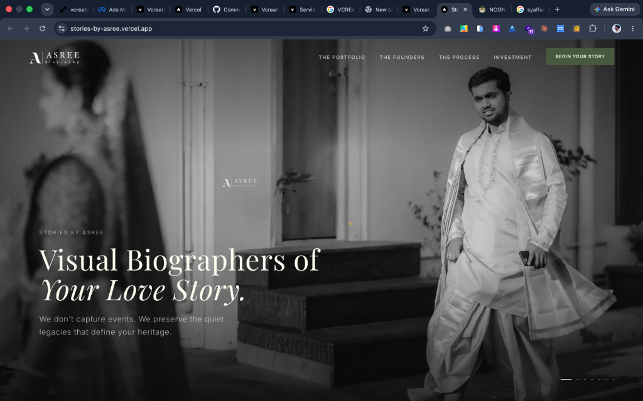Reload the current page

click(x=42, y=29)
